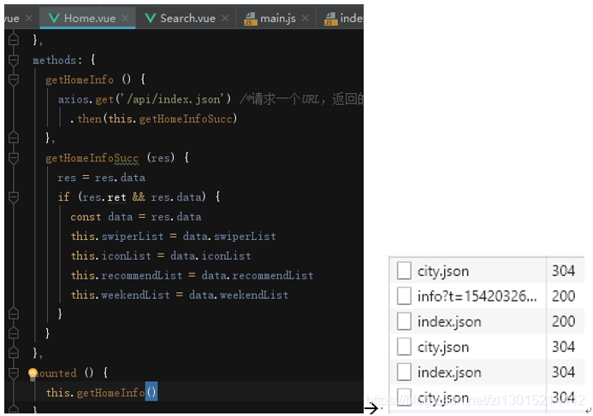Select the index.json request with status 304
The image size is (593, 416).
coord(449,372)
